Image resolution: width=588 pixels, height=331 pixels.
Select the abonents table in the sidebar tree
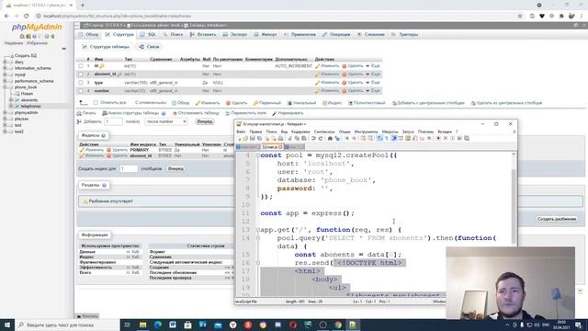29,100
